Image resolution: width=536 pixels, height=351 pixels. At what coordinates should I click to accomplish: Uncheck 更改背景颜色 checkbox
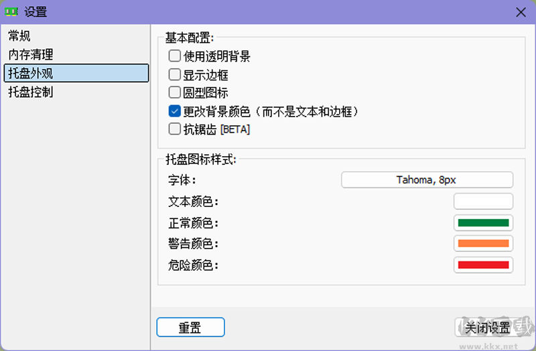175,111
